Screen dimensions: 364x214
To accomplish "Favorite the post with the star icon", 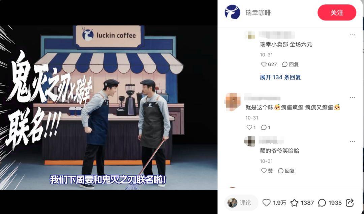I will coord(294,203).
